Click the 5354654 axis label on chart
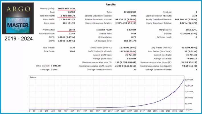This screenshot has height=114, width=202. click(x=189, y=80)
